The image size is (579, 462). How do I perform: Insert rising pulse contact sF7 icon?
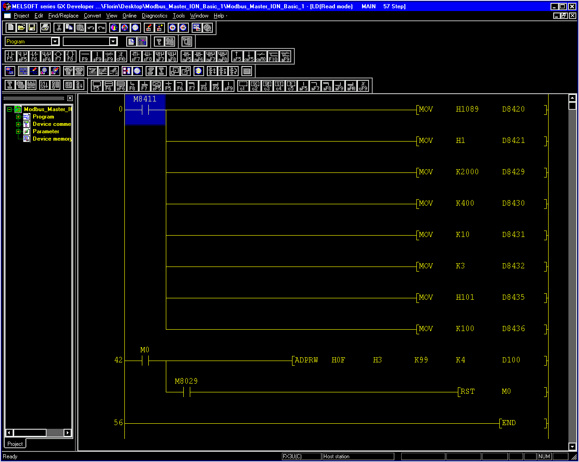(136, 57)
